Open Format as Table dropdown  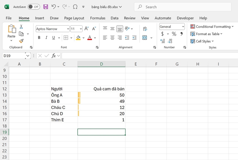[x=206, y=34]
